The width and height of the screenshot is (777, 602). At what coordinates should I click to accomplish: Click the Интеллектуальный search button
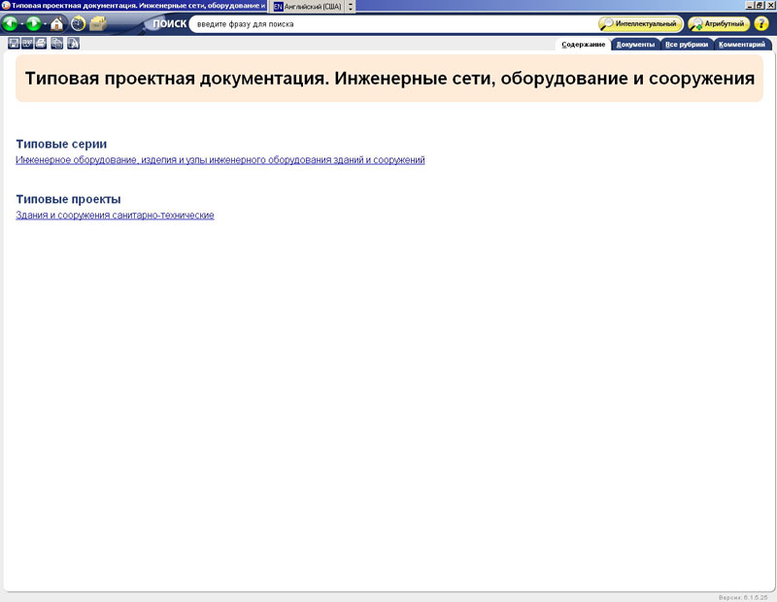[x=641, y=23]
